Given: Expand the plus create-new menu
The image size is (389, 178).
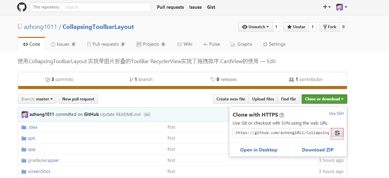Looking at the screenshot, I should tap(327, 7).
